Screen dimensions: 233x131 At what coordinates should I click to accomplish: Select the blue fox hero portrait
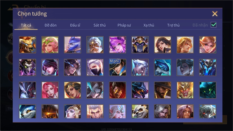point(27,111)
